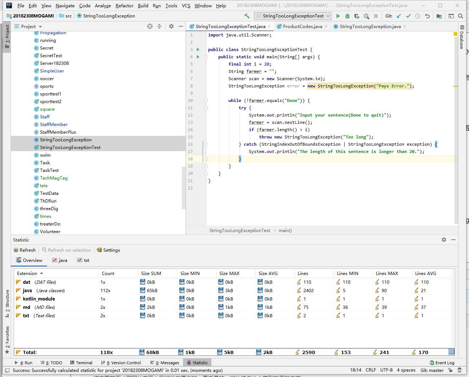Sort table by the Extension column header
Screen dimensions: 469x377
[x=56, y=273]
